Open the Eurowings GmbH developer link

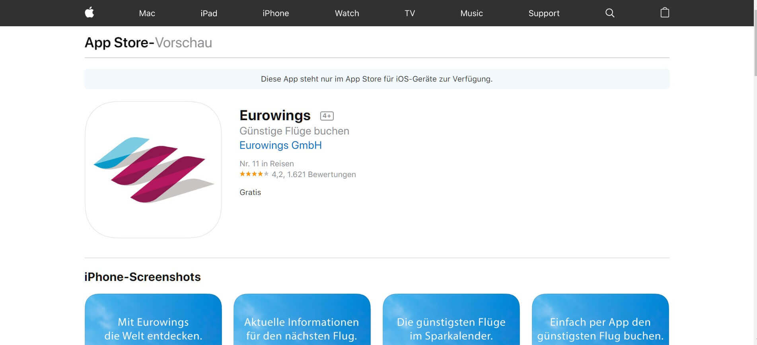click(x=280, y=145)
